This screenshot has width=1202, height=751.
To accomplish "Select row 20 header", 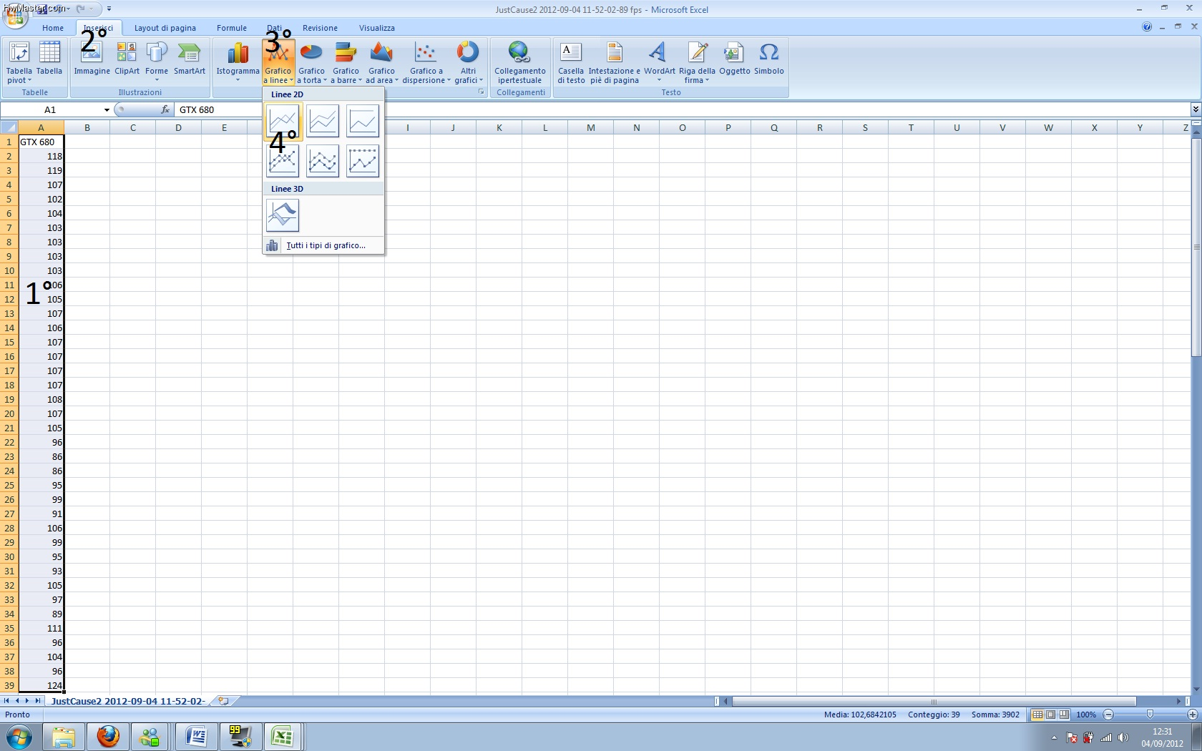I will (9, 413).
